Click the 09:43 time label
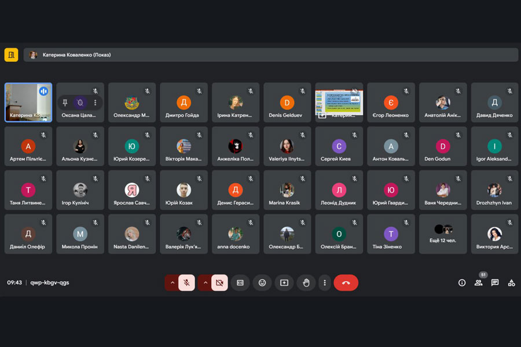The height and width of the screenshot is (347, 521). [14, 283]
